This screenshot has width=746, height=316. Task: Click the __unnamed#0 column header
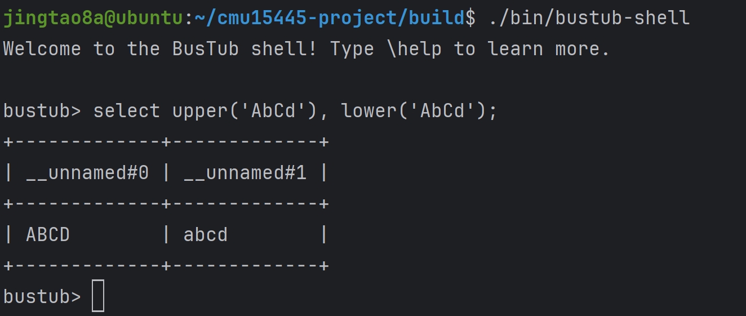click(87, 173)
